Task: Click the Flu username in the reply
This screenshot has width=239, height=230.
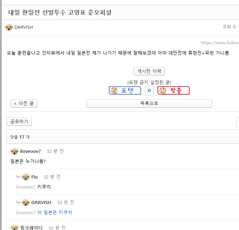Action: tap(35, 177)
